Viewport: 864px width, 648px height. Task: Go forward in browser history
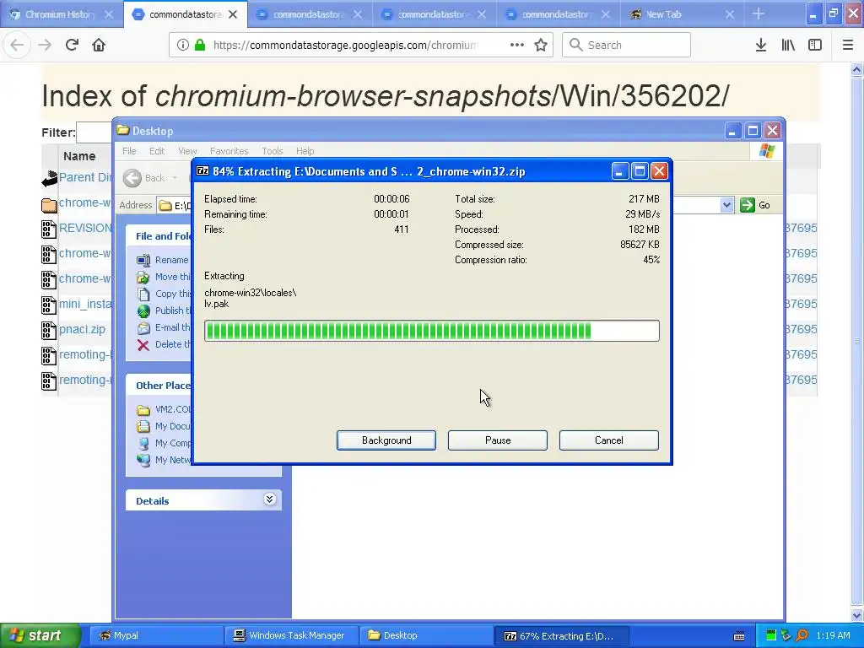coord(45,45)
